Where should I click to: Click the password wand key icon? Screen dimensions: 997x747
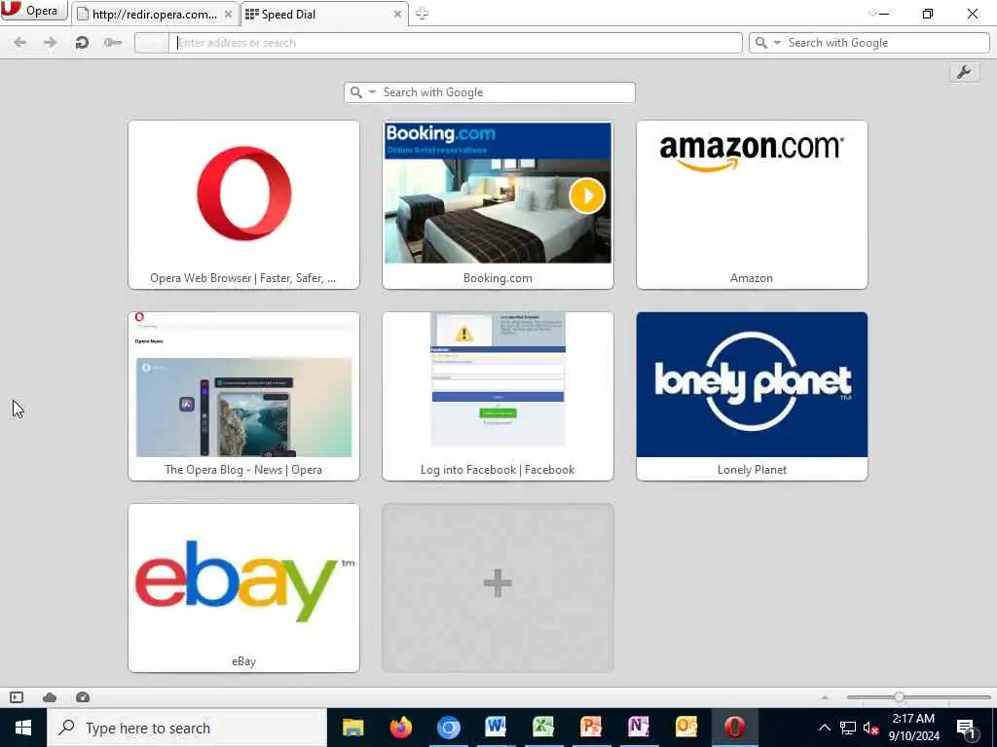[113, 43]
